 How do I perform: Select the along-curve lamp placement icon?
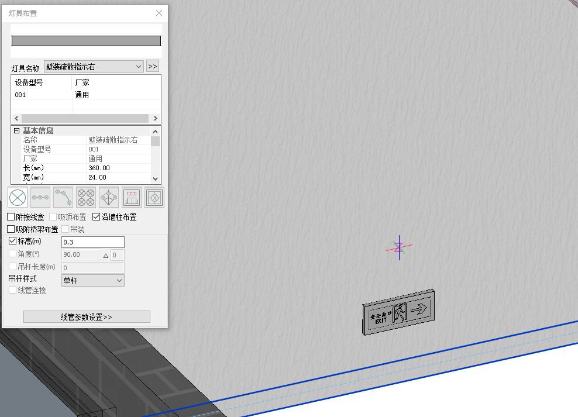click(x=63, y=198)
